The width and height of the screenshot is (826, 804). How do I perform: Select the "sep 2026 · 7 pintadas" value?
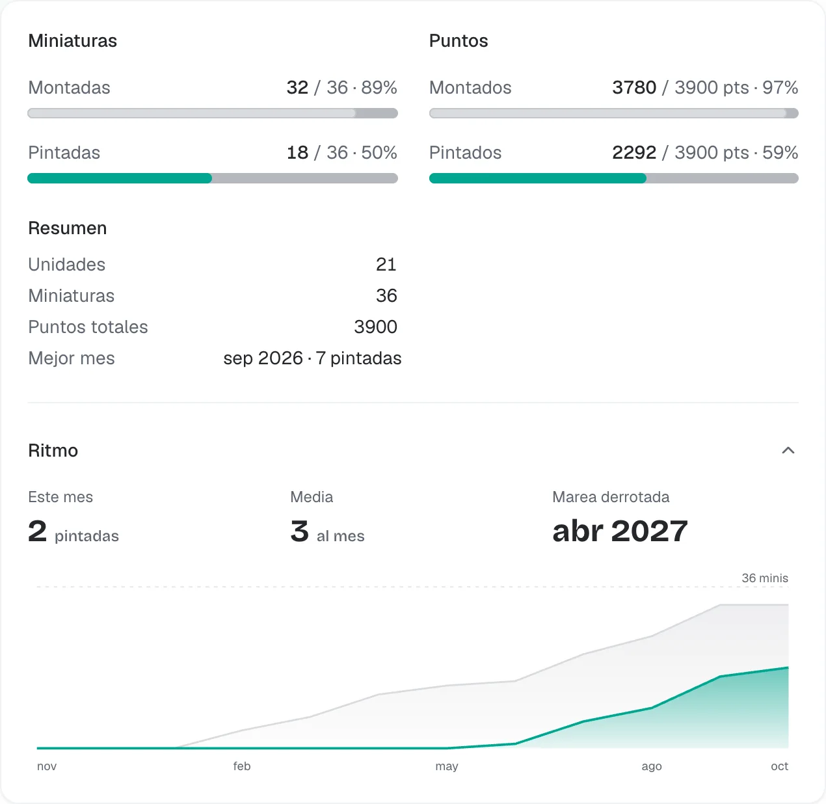(312, 358)
